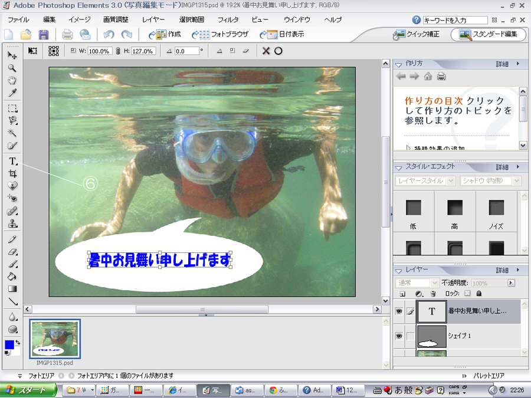The image size is (531, 398).
Task: Click the blue foreground color swatch
Action: tap(9, 344)
